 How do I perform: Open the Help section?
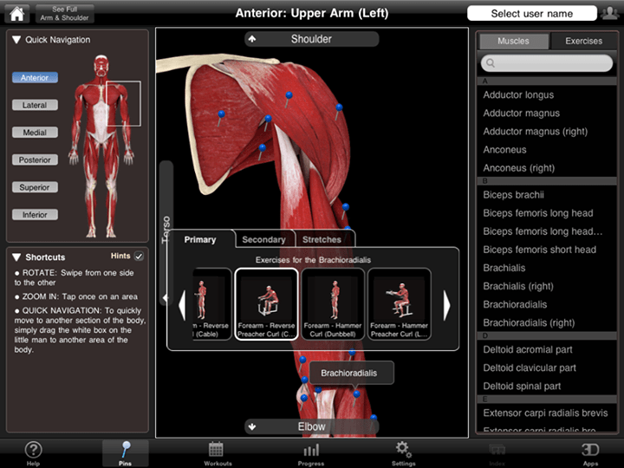point(33,453)
